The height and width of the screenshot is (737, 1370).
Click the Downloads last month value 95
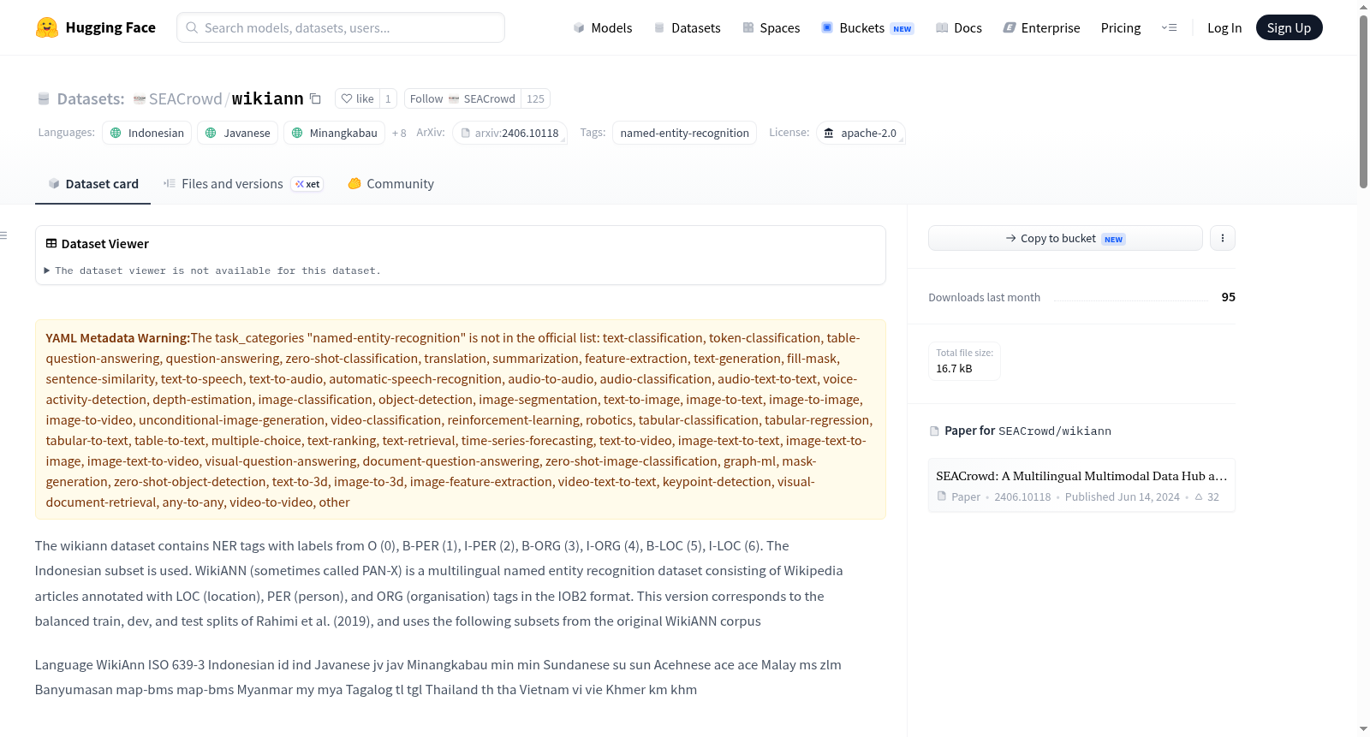1228,297
